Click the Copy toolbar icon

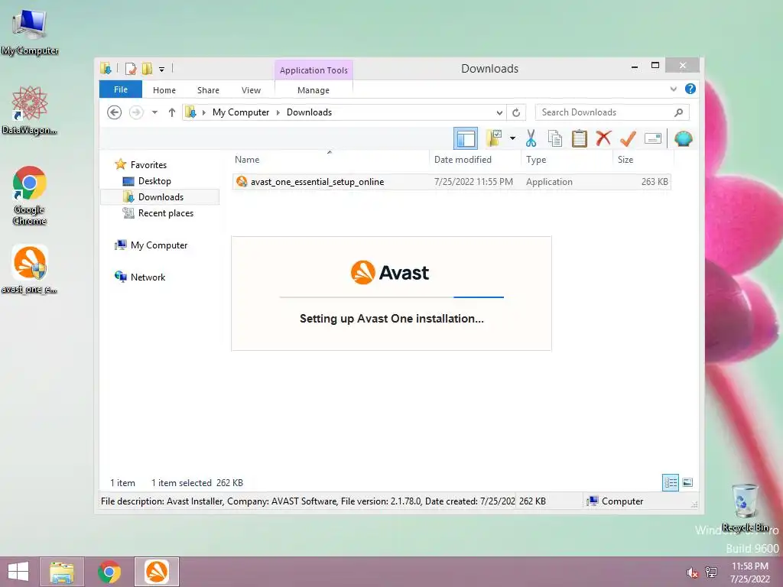555,138
